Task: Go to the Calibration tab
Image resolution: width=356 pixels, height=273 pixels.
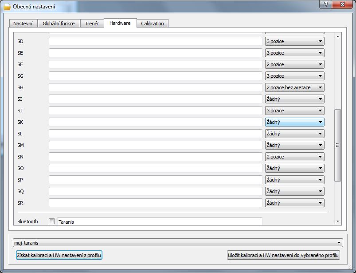Action: pos(153,24)
